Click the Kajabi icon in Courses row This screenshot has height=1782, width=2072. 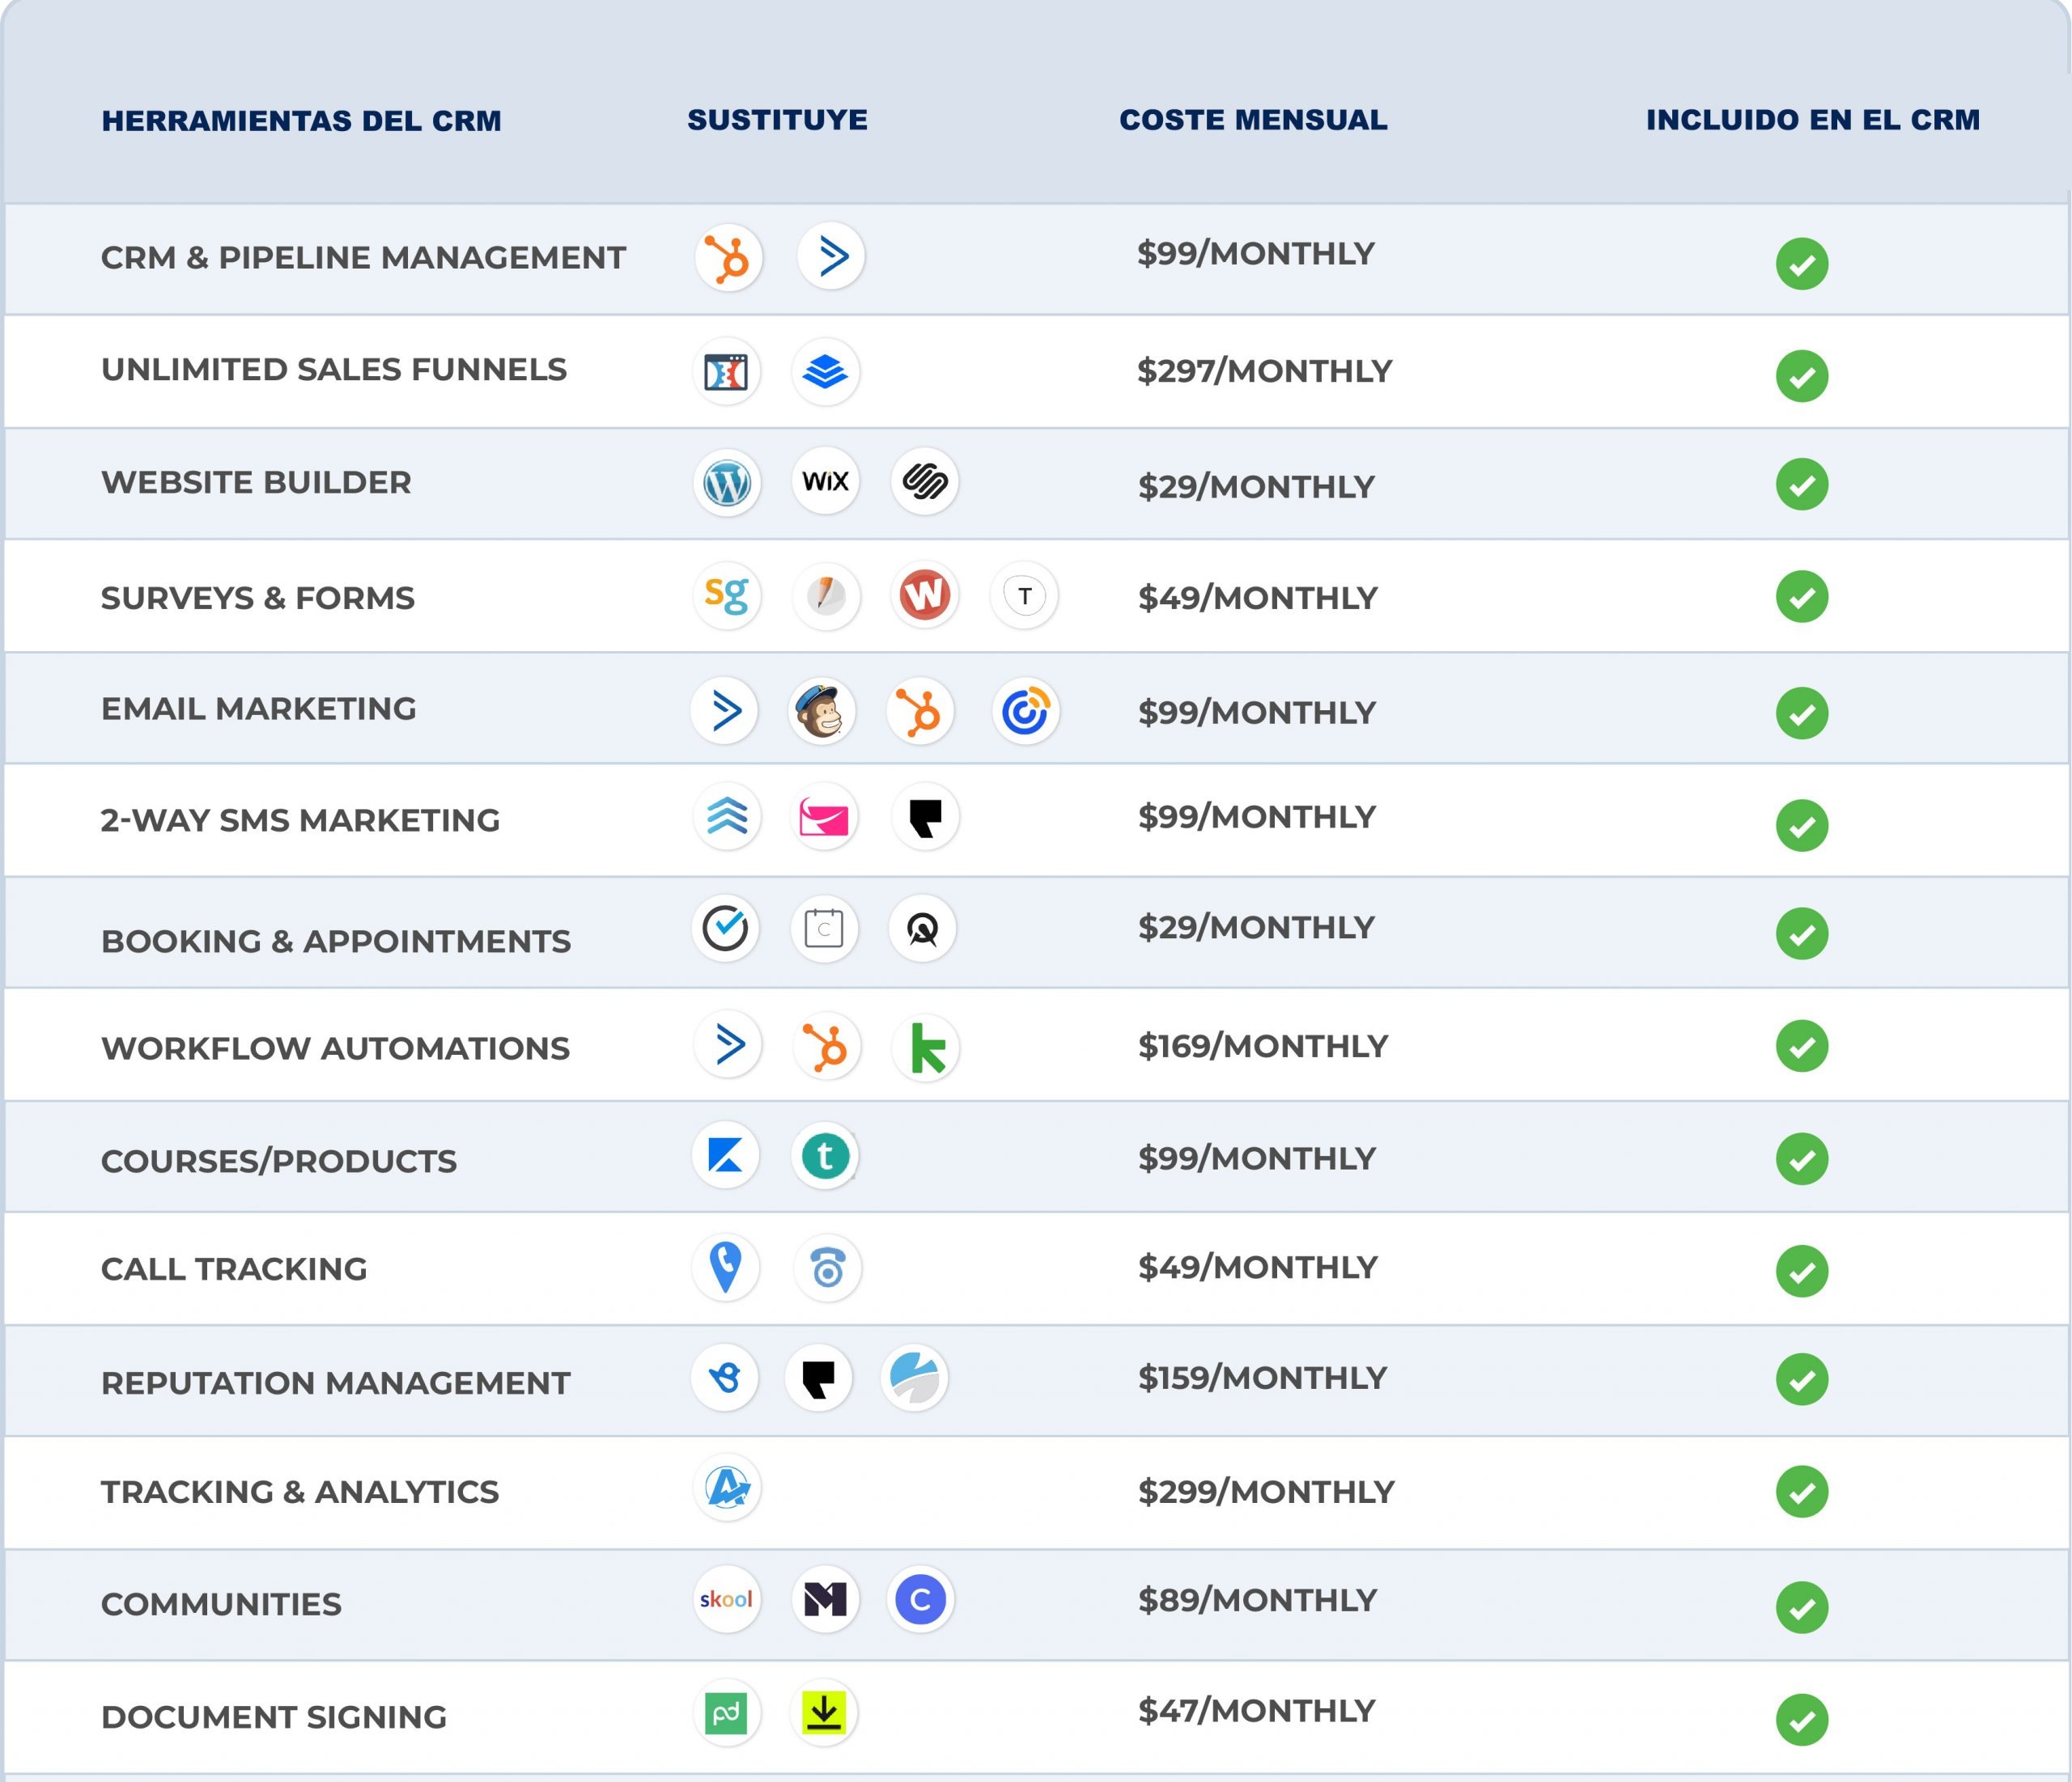click(726, 1155)
